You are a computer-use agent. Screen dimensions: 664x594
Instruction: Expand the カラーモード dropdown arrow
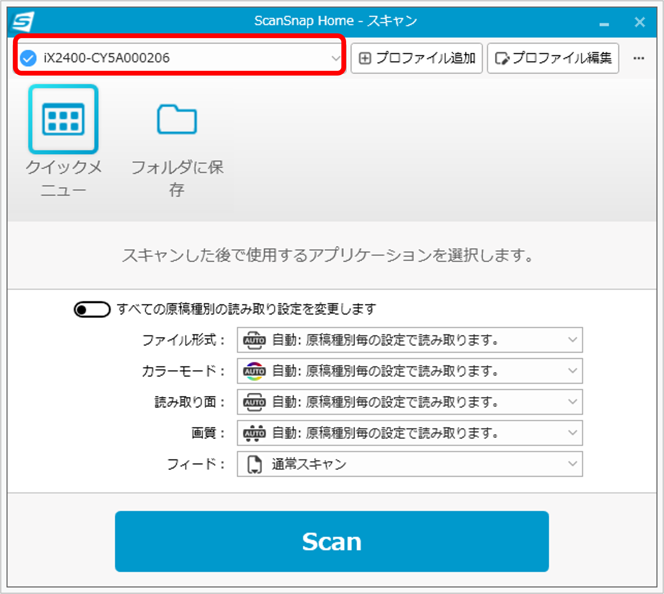(572, 371)
